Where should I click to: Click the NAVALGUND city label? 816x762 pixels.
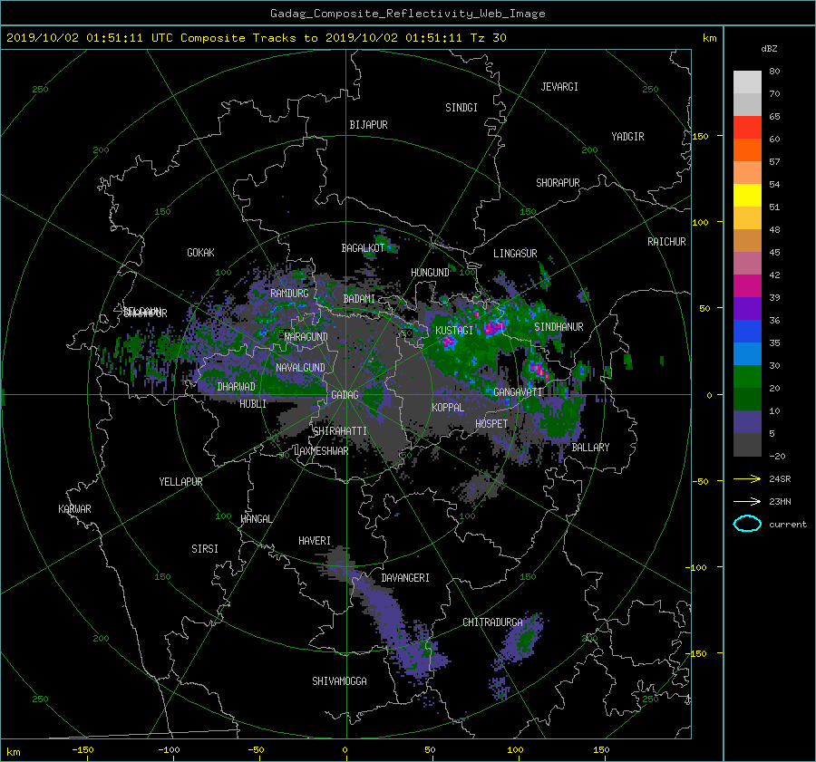pos(300,368)
